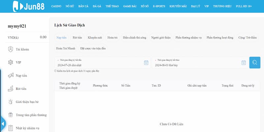Open CASINO in the top menu

click(x=56, y=6)
